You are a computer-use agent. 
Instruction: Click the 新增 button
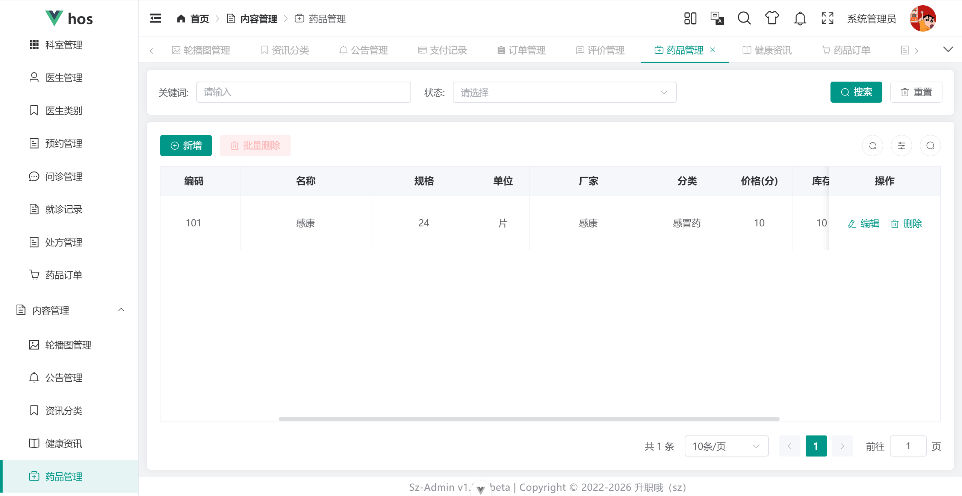[x=186, y=146]
